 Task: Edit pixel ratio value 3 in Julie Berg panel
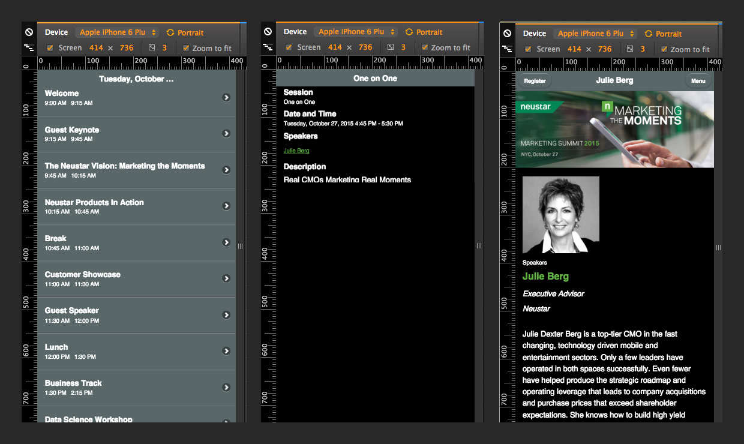point(643,49)
